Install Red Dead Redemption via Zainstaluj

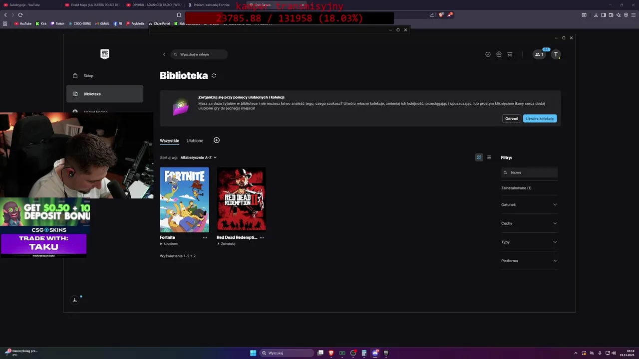pos(226,244)
